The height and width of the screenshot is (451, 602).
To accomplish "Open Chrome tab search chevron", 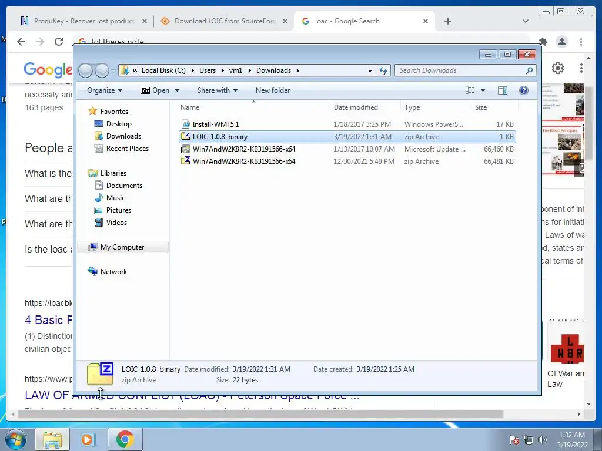I will click(526, 22).
